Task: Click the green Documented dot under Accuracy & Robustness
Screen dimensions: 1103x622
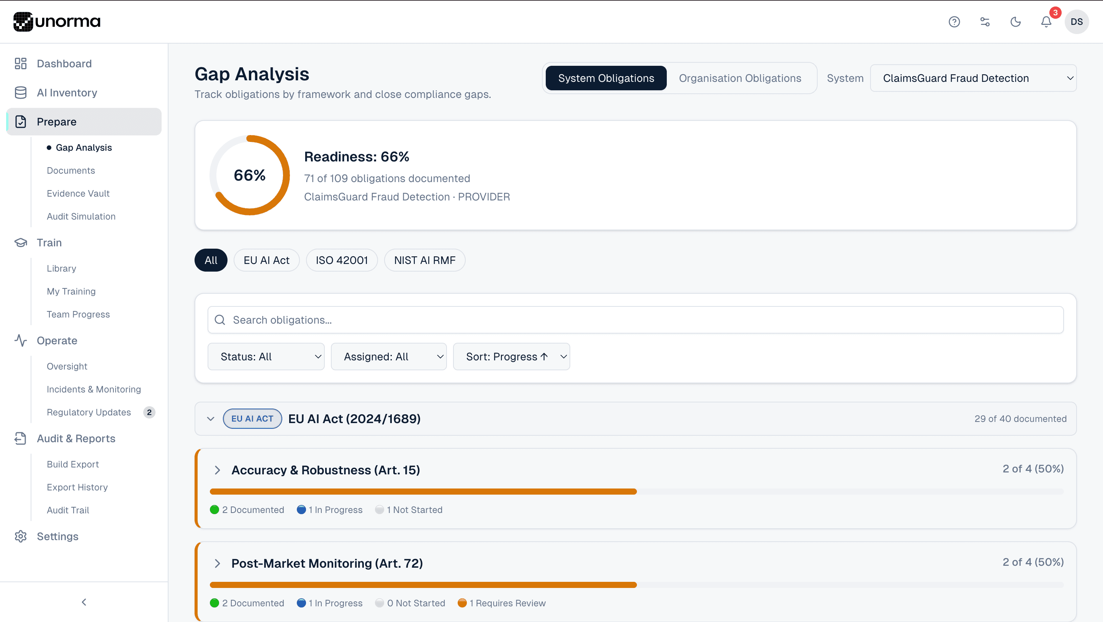Action: point(214,510)
